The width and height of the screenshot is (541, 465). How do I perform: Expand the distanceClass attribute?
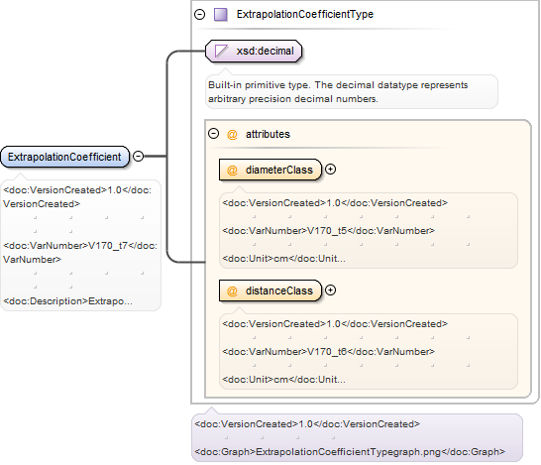click(x=331, y=290)
